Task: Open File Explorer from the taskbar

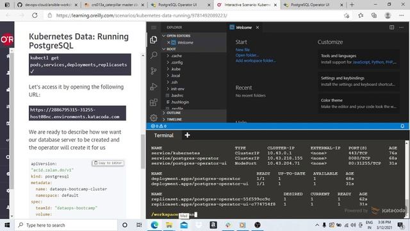Action: (169, 225)
